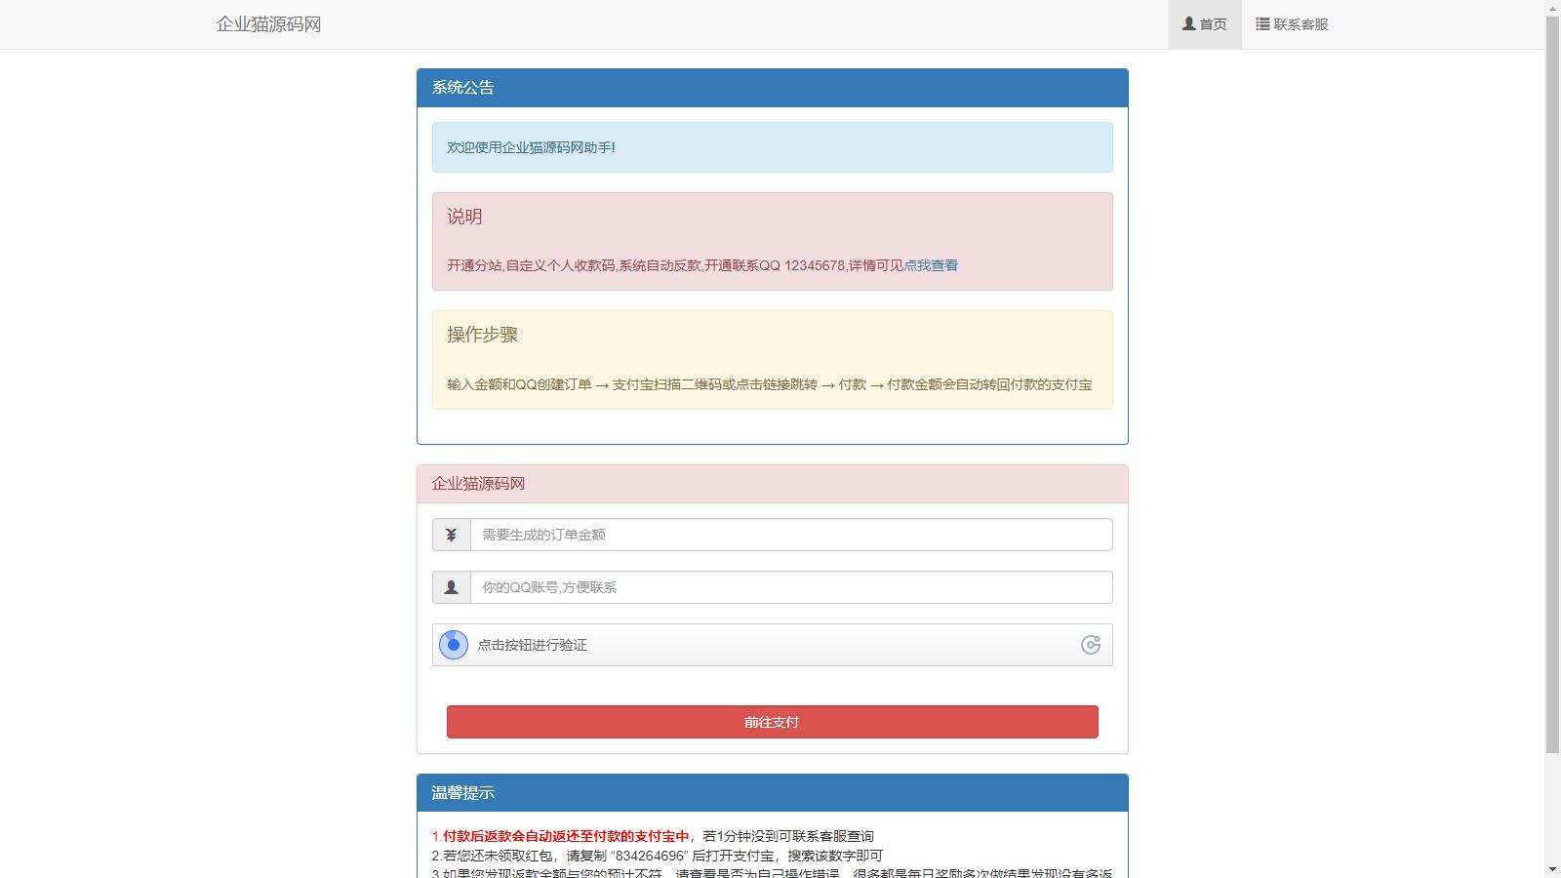
Task: Click the user icon beside QQ field
Action: click(451, 587)
